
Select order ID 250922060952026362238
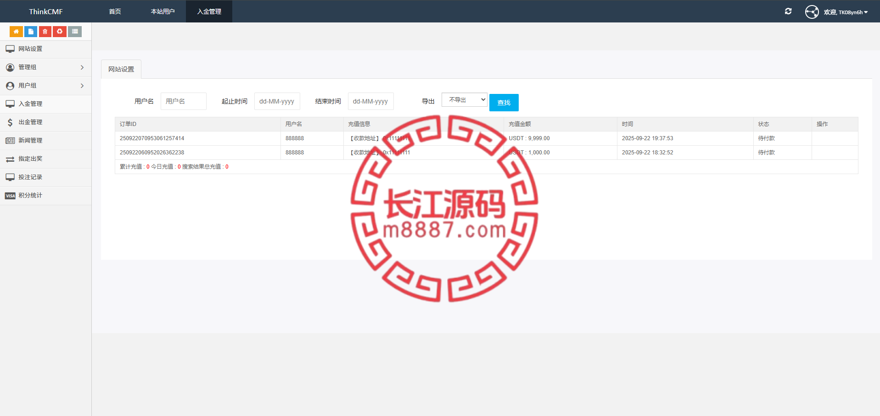point(152,153)
